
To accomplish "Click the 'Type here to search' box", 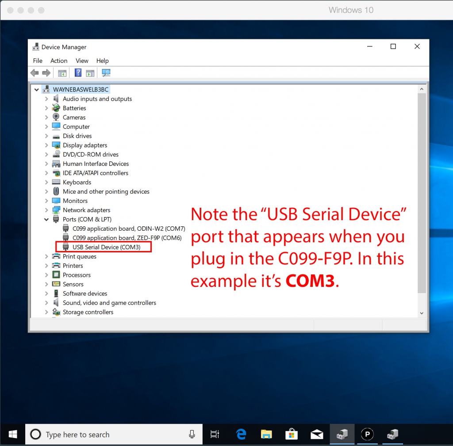I will tap(114, 434).
